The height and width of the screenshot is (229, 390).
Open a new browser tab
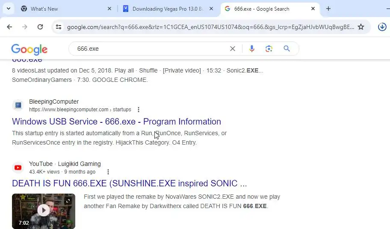328,9
